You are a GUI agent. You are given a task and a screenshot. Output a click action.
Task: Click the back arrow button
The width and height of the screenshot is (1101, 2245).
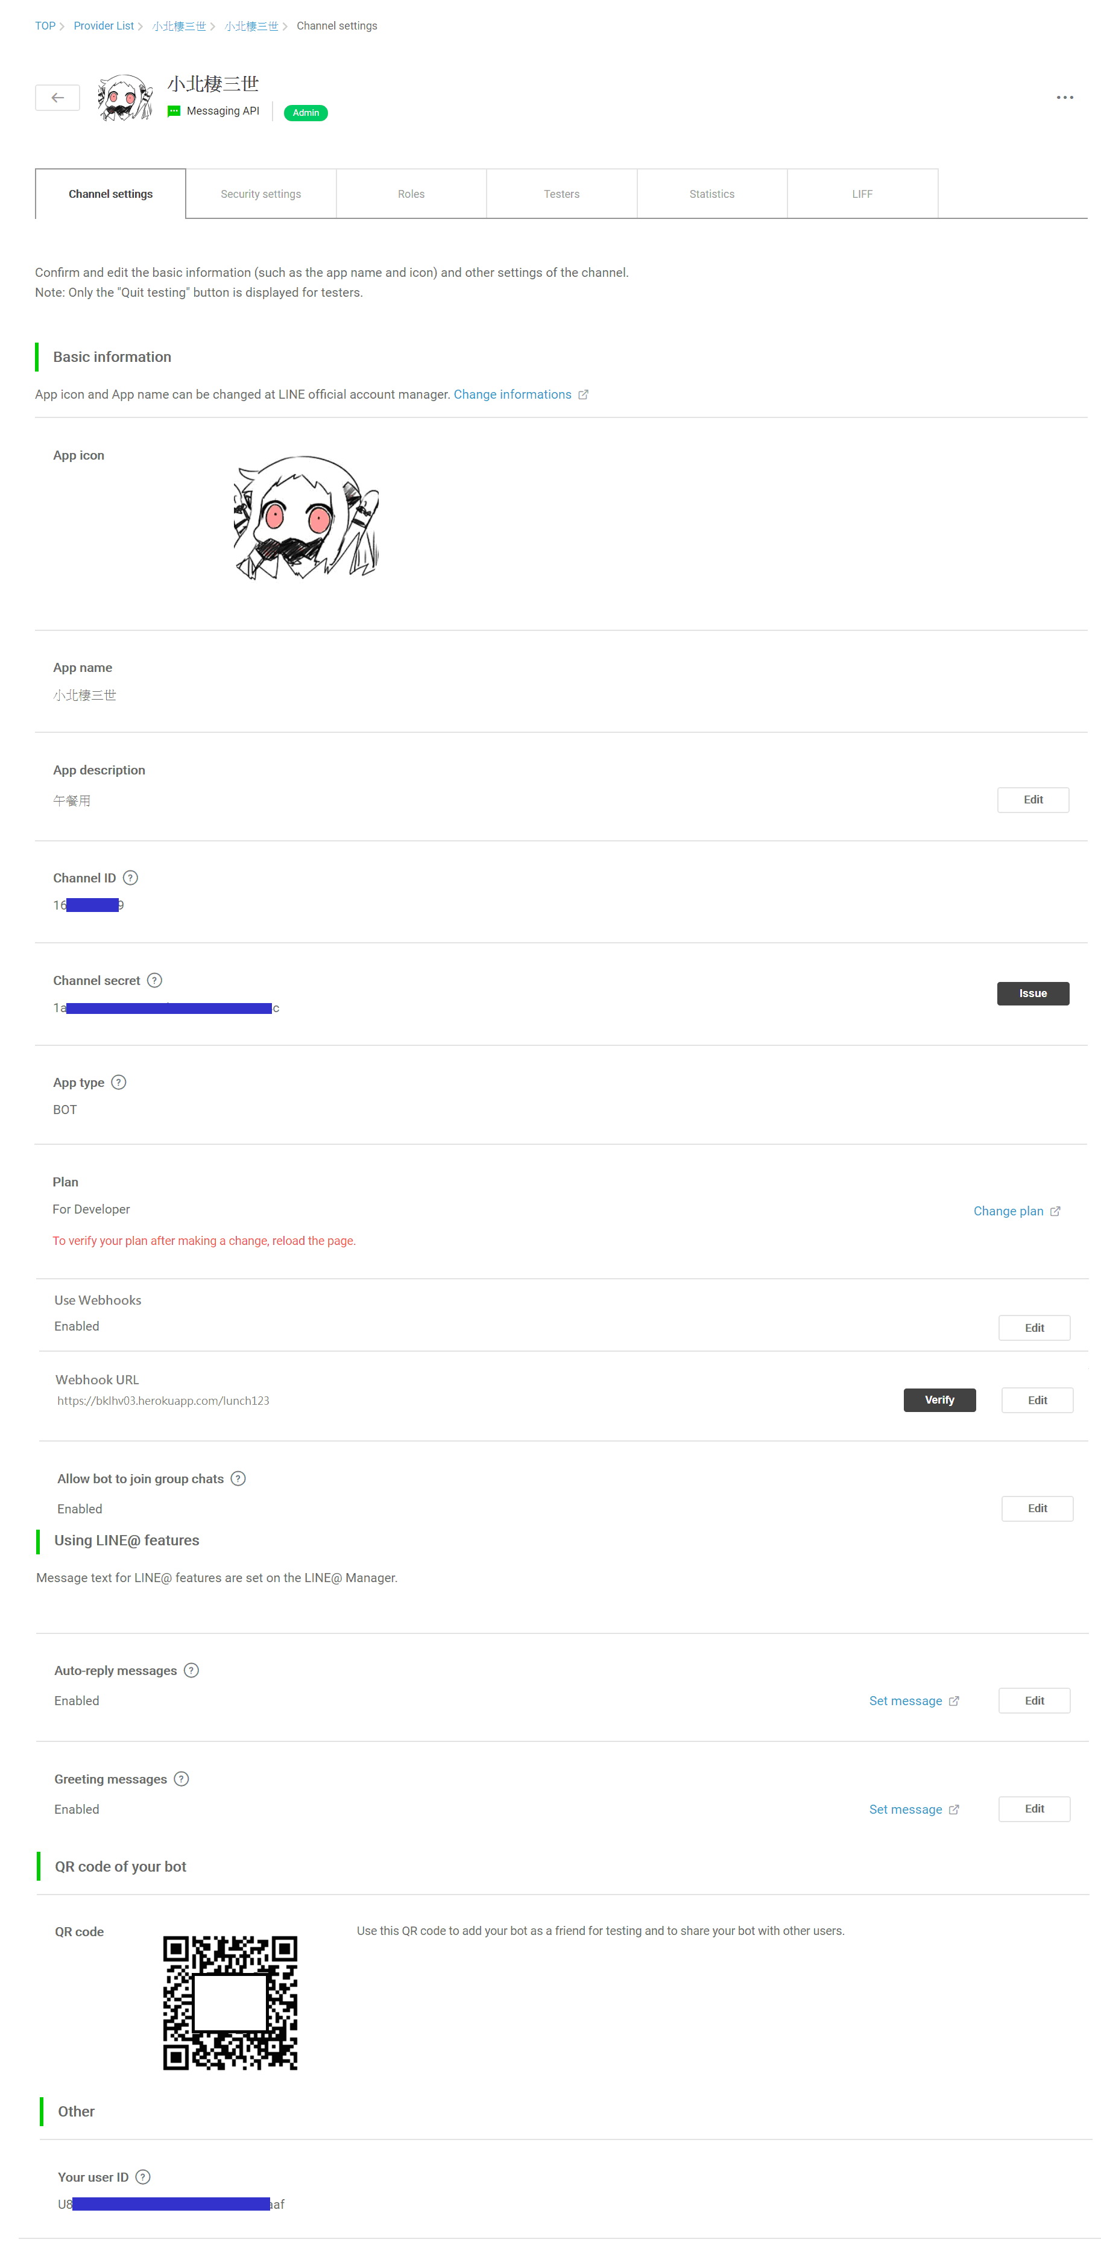57,98
